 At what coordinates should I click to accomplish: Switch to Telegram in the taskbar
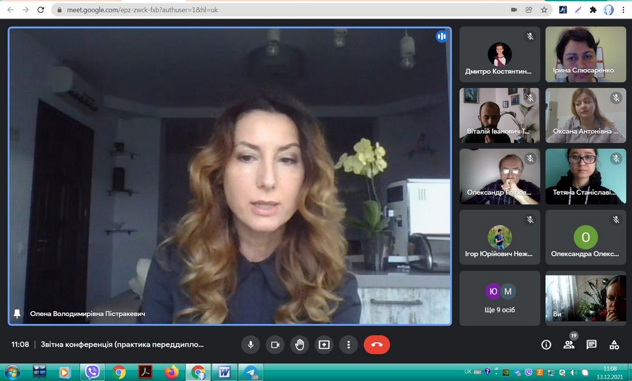coord(251,372)
